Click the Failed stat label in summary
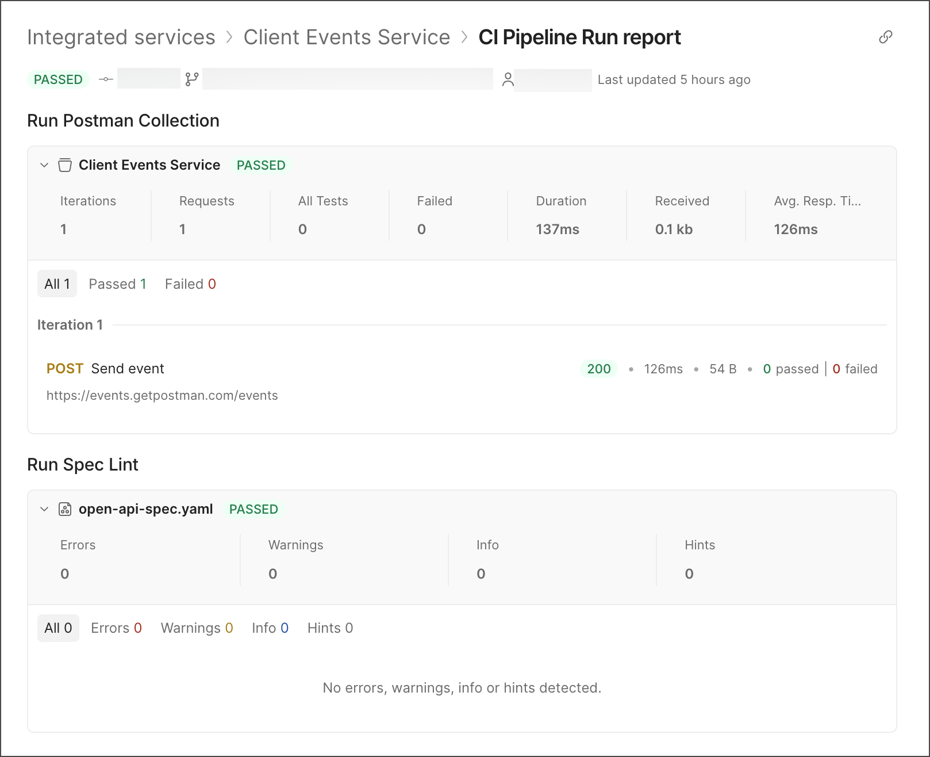 tap(435, 201)
